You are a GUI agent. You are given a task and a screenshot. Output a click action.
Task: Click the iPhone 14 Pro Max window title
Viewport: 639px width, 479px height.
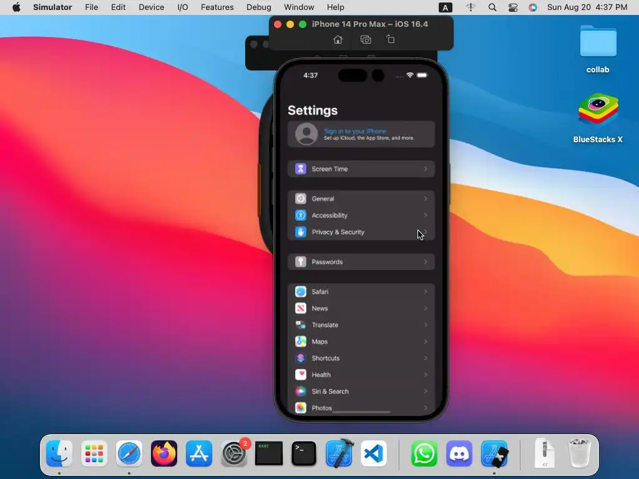click(370, 24)
